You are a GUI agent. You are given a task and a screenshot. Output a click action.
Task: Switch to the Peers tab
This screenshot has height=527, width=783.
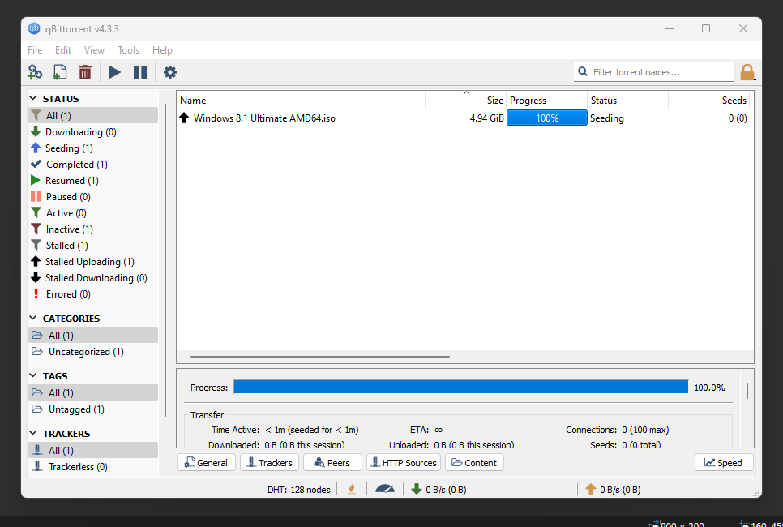[x=332, y=463]
